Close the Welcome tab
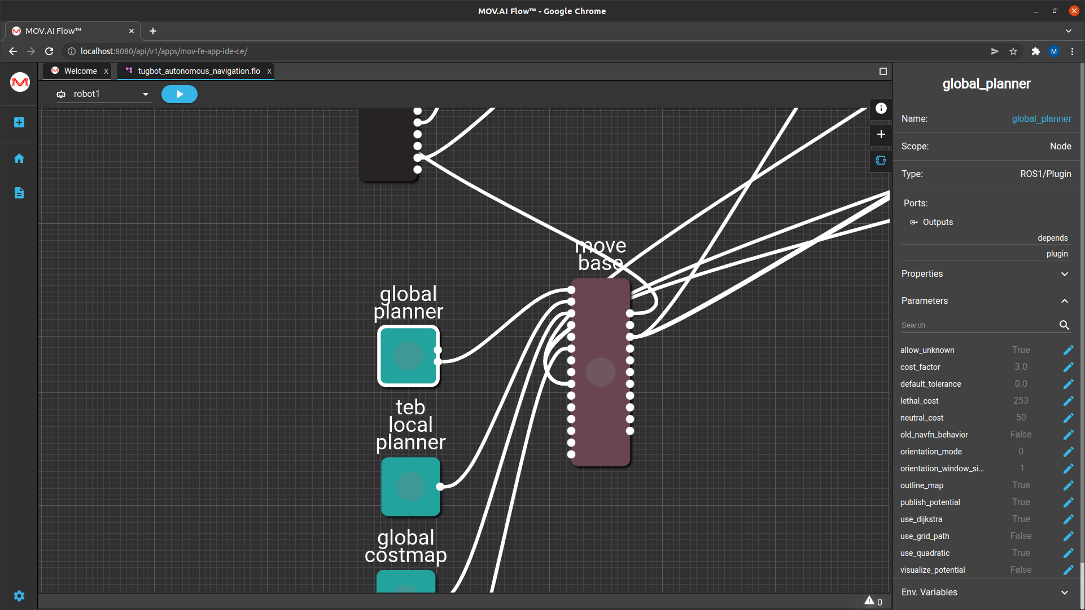 coord(106,71)
